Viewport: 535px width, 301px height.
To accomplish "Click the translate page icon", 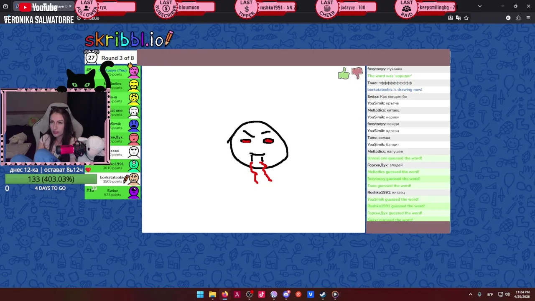I will pyautogui.click(x=459, y=18).
